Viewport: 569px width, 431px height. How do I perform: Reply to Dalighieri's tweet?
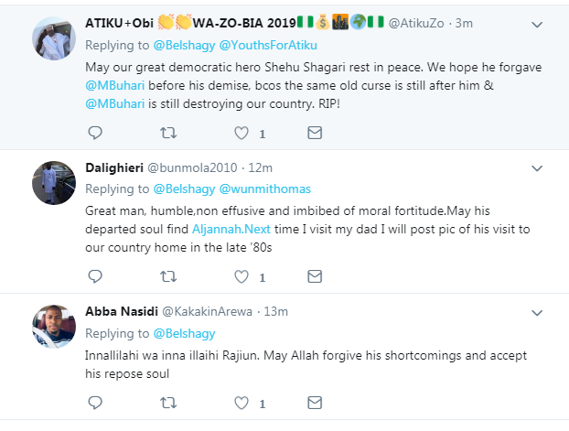tap(95, 275)
